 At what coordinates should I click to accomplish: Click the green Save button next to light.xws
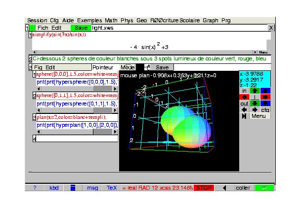point(81,28)
